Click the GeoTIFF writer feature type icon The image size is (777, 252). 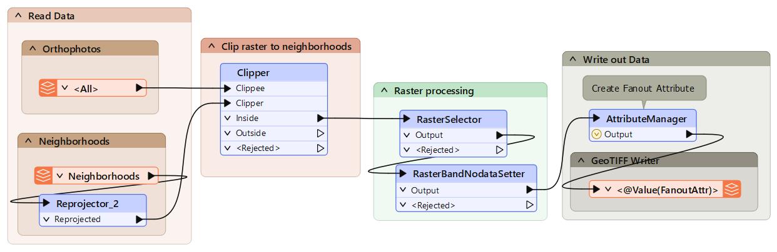click(731, 189)
